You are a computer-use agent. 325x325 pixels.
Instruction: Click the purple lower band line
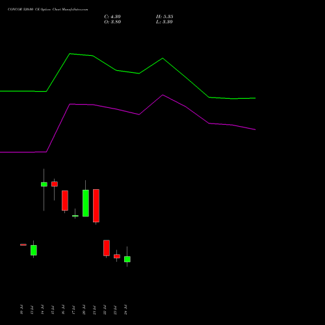pyautogui.click(x=128, y=112)
